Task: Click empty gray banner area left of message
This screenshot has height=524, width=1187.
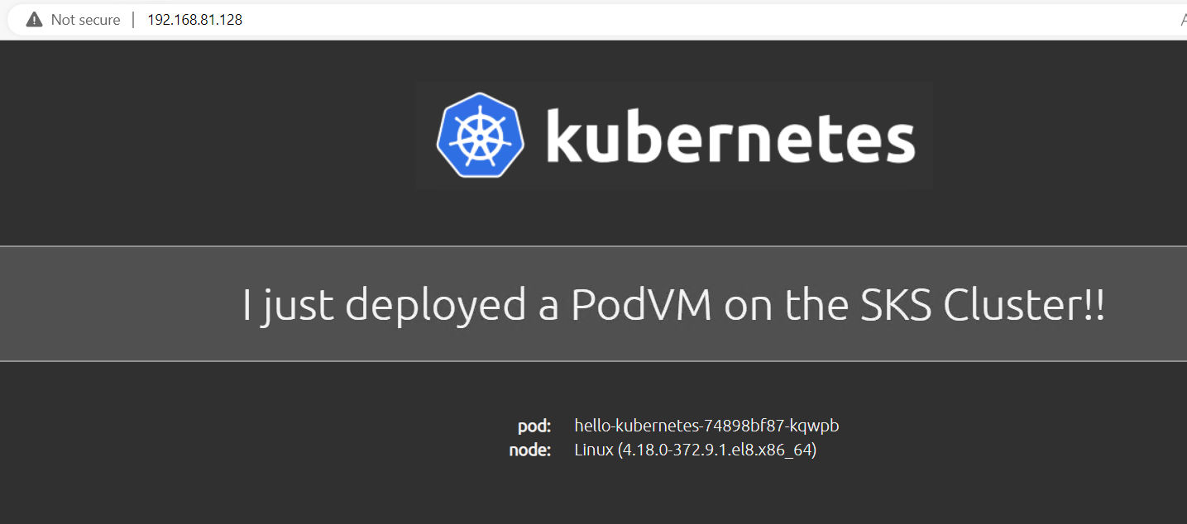Action: tap(116, 303)
